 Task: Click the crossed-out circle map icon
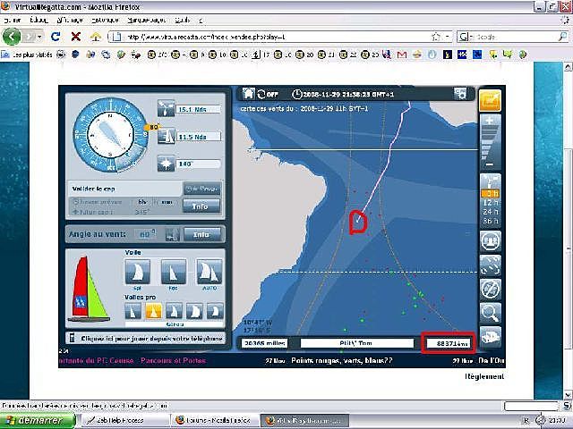coord(490,289)
